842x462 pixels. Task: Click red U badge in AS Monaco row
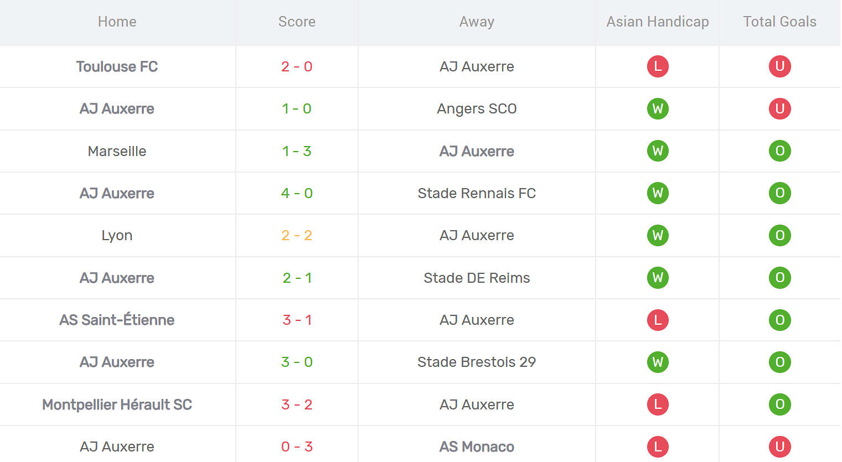tap(779, 447)
